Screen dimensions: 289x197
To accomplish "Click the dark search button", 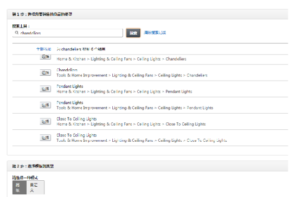I will tap(133, 33).
